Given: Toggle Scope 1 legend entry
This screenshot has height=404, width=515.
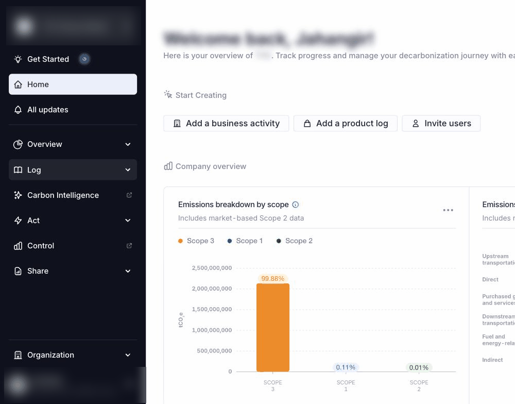Looking at the screenshot, I should (x=245, y=241).
